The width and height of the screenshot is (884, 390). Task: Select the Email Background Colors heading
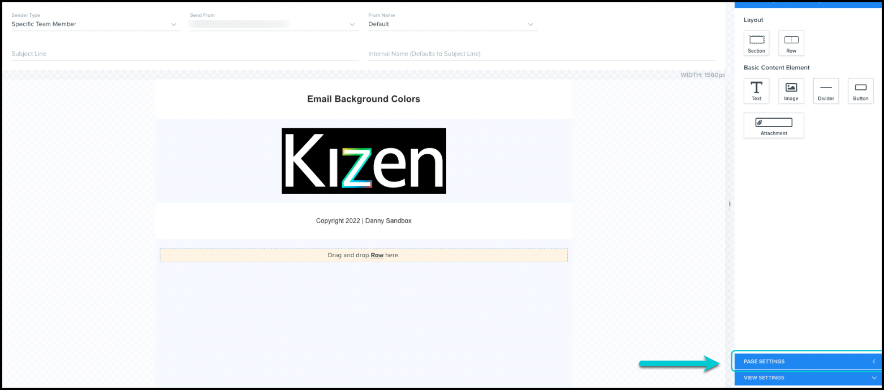pos(364,99)
